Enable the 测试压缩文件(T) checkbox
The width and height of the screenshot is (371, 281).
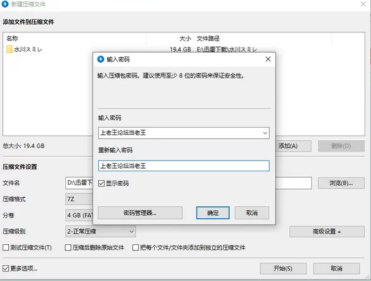[6, 247]
